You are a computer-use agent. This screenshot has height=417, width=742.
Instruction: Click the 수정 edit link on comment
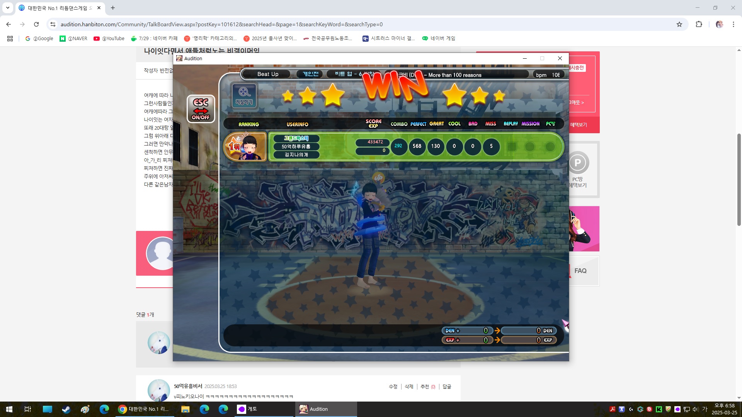coord(393,386)
